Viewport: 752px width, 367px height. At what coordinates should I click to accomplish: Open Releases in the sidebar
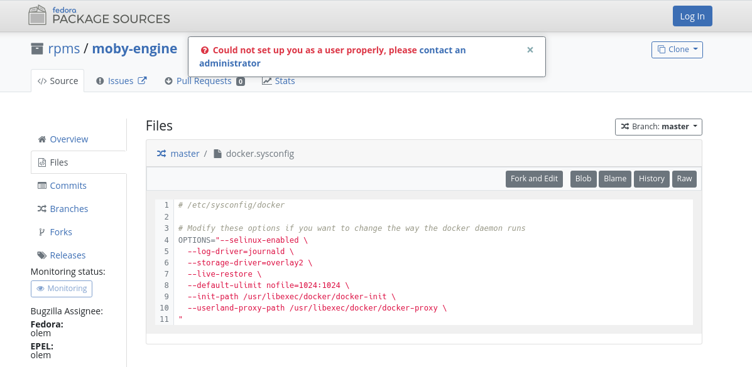[x=68, y=255]
